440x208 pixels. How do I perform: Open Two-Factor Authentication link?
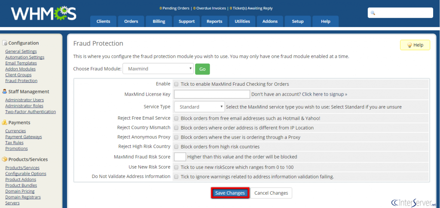click(x=31, y=112)
